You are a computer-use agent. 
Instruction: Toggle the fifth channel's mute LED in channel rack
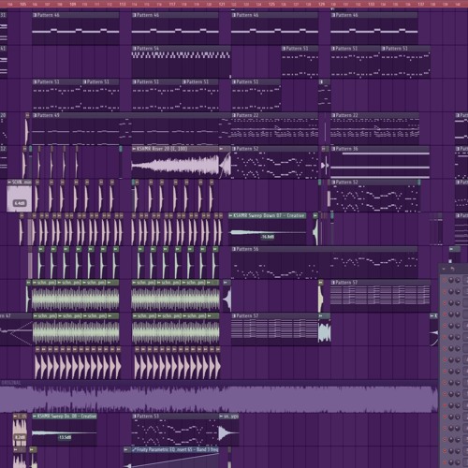(445, 326)
